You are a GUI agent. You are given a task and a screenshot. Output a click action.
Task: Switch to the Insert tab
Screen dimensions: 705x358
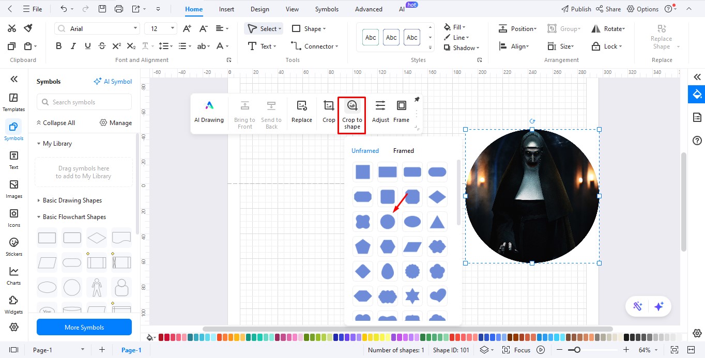tap(226, 9)
